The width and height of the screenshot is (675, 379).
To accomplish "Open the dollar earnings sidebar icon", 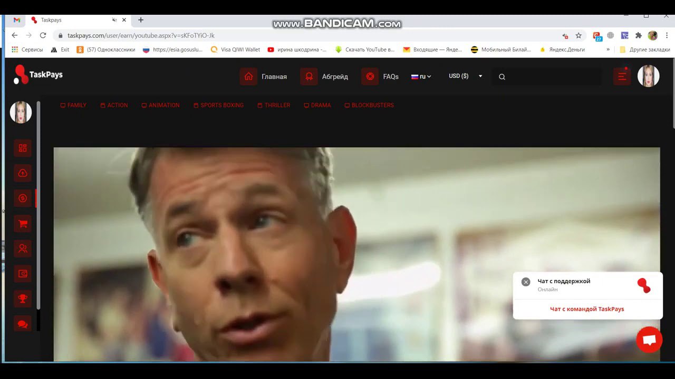I will click(x=23, y=198).
